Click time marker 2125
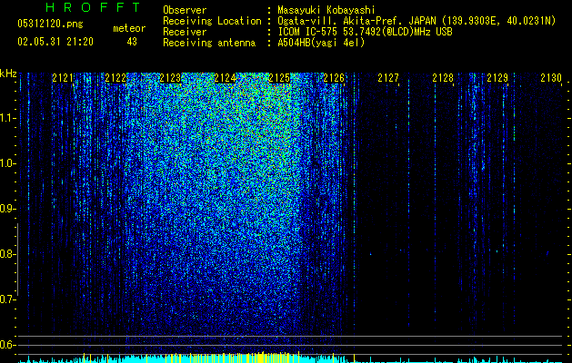This screenshot has width=572, height=363. tap(279, 78)
